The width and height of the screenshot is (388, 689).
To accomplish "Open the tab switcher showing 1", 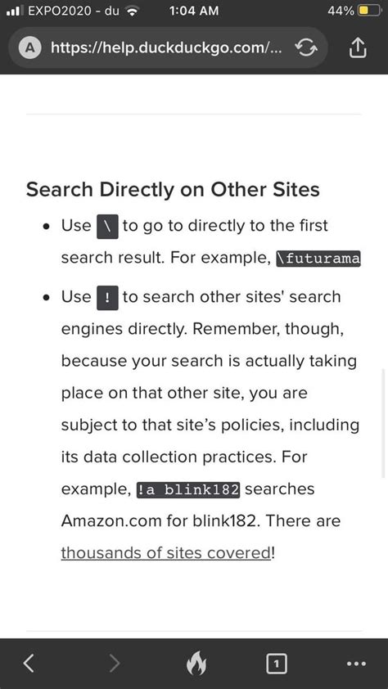I will [276, 664].
